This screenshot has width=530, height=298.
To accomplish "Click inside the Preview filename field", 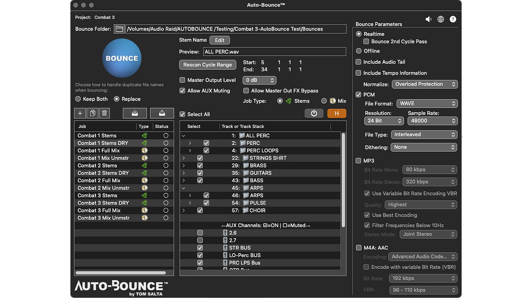I will click(274, 51).
